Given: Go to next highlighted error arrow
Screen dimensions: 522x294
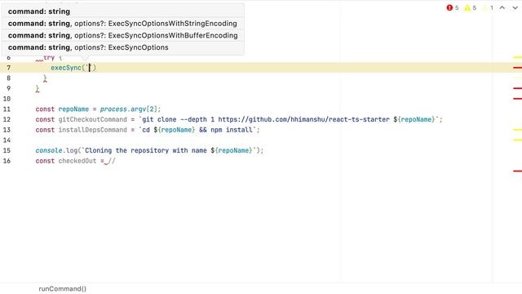Looking at the screenshot, I should 515,7.
